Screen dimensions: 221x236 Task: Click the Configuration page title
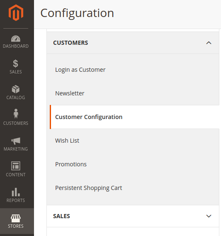(77, 13)
